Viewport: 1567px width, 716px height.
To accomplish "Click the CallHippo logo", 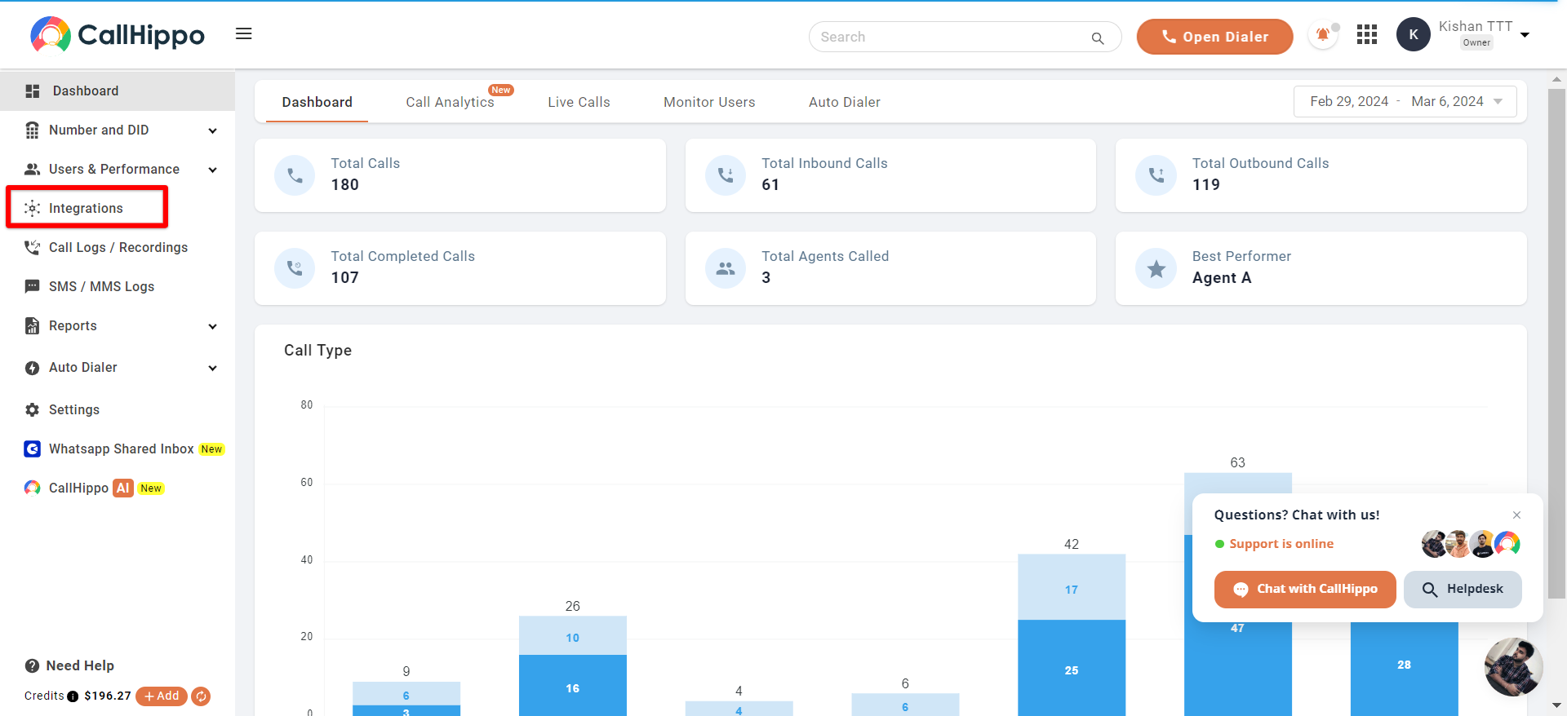I will 118,35.
